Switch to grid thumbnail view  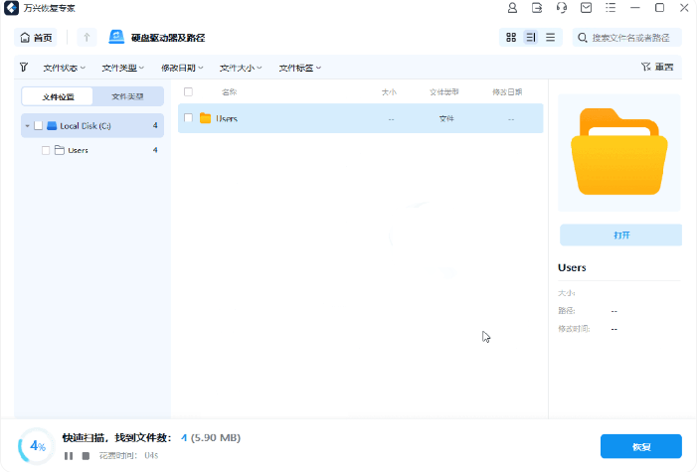click(x=511, y=38)
